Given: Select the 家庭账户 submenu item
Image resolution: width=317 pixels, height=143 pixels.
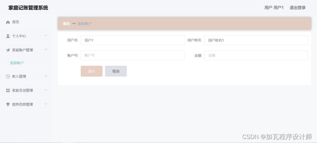Looking at the screenshot, I should point(17,63).
